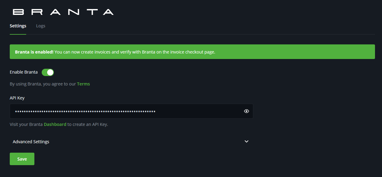The image size is (382, 177).
Task: Click the invoice checkout page message text
Action: (x=135, y=52)
